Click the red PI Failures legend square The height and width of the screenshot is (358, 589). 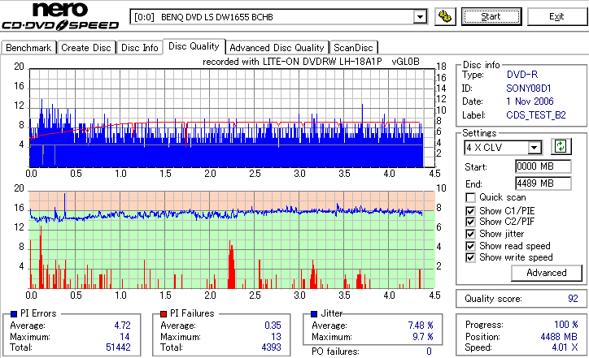164,314
